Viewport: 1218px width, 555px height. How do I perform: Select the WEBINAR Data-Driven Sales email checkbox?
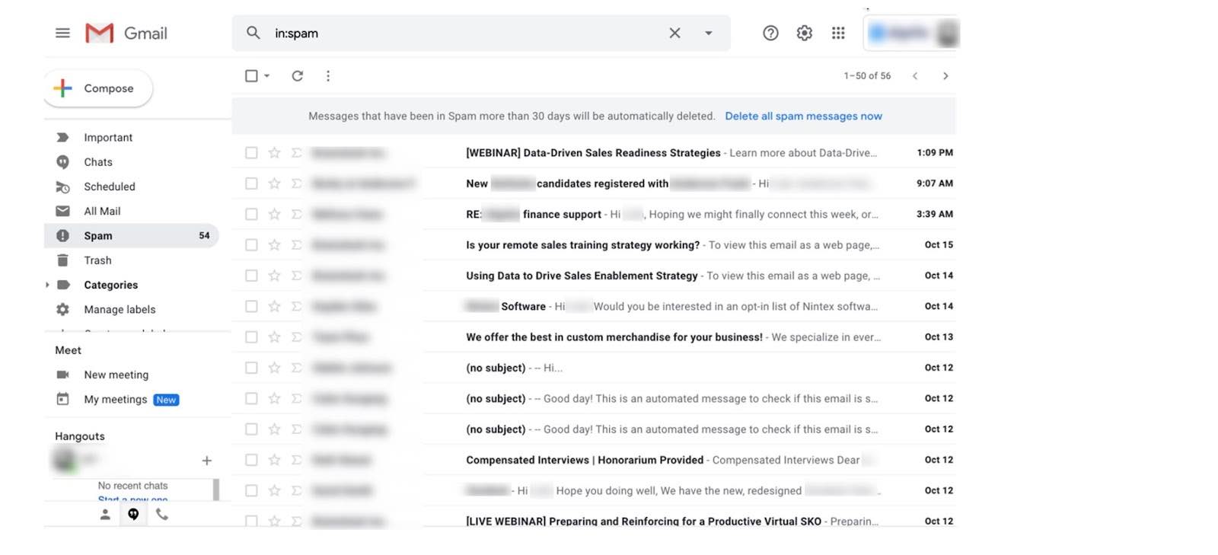coord(251,152)
